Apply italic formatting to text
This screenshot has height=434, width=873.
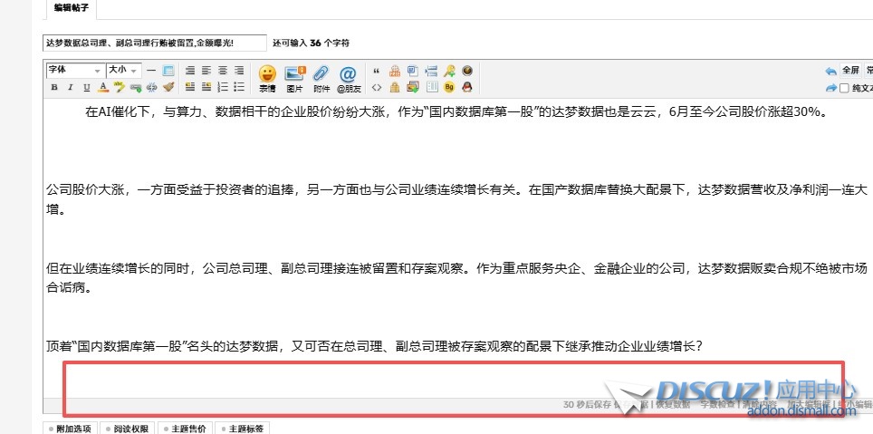tap(71, 88)
